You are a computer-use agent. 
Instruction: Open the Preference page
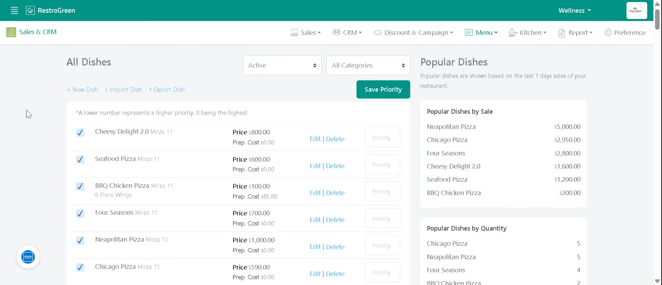pyautogui.click(x=625, y=32)
